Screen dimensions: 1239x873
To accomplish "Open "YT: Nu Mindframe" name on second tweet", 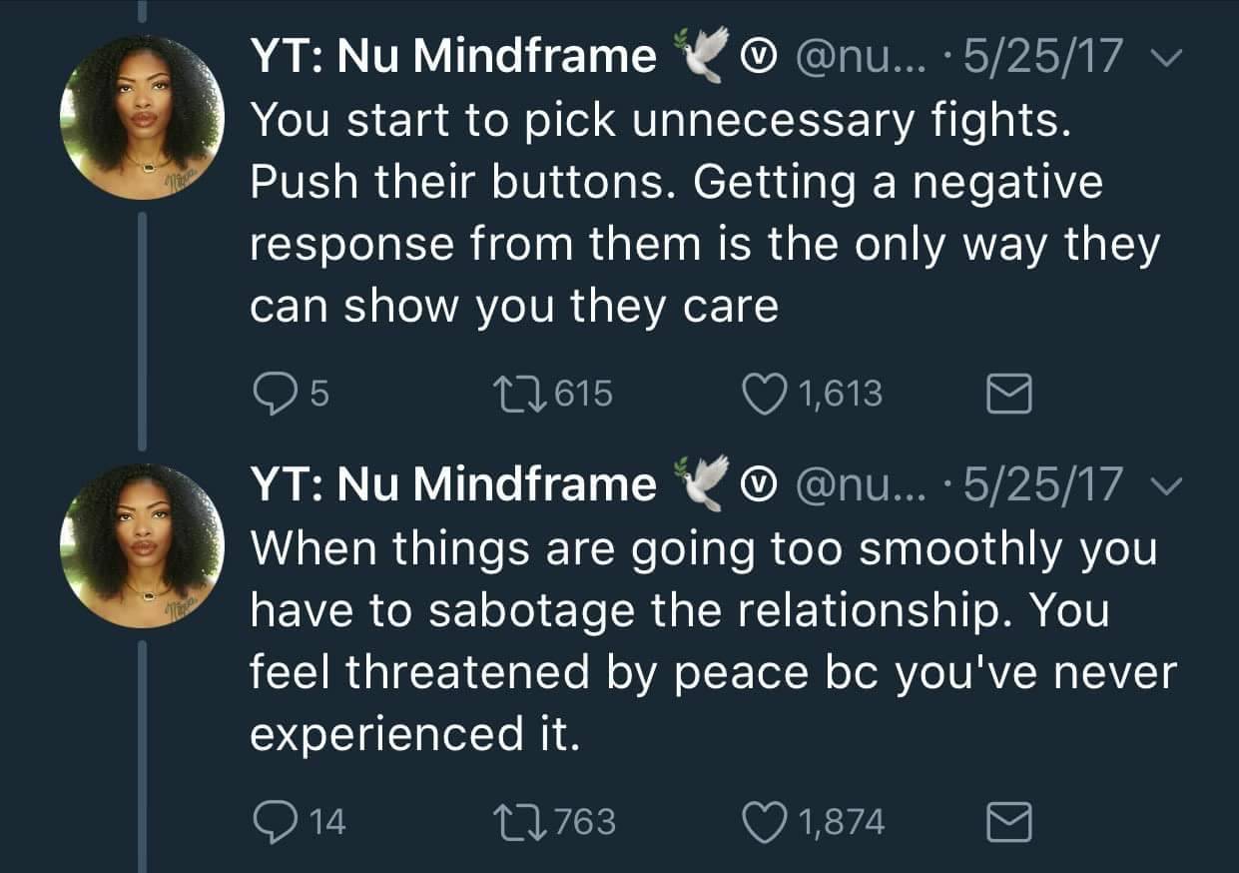I will [x=453, y=484].
